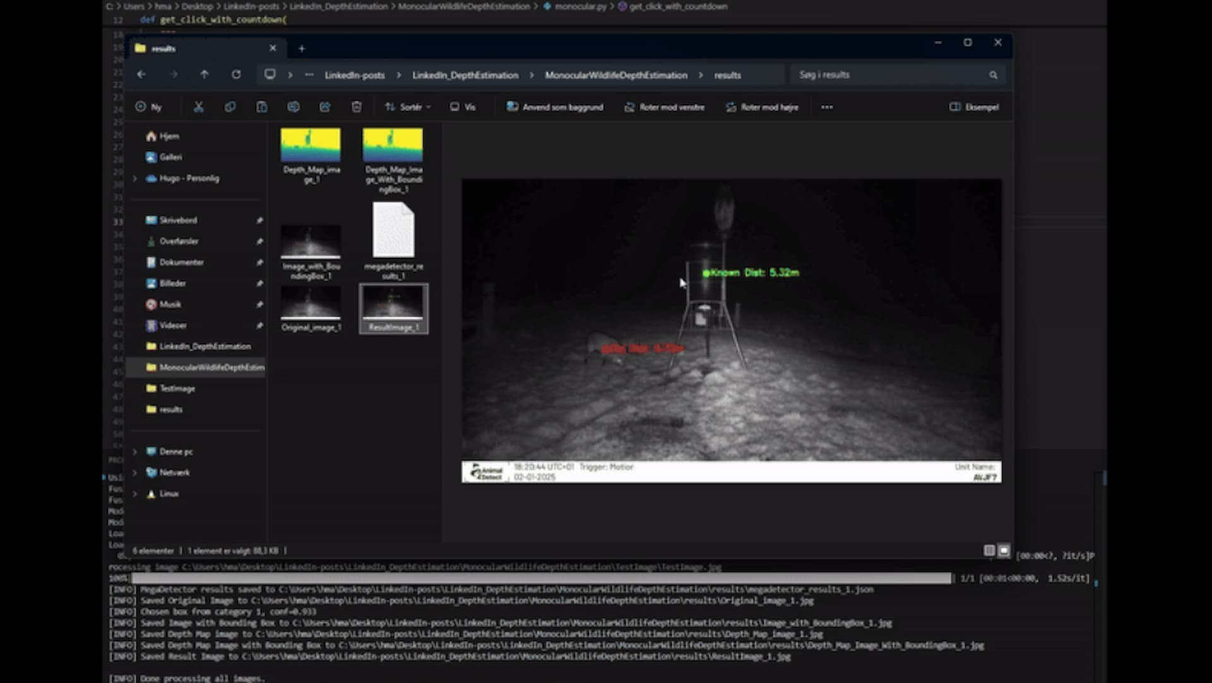Viewport: 1212px width, 683px height.
Task: Open Galleri in the navigation pane
Action: tap(164, 157)
